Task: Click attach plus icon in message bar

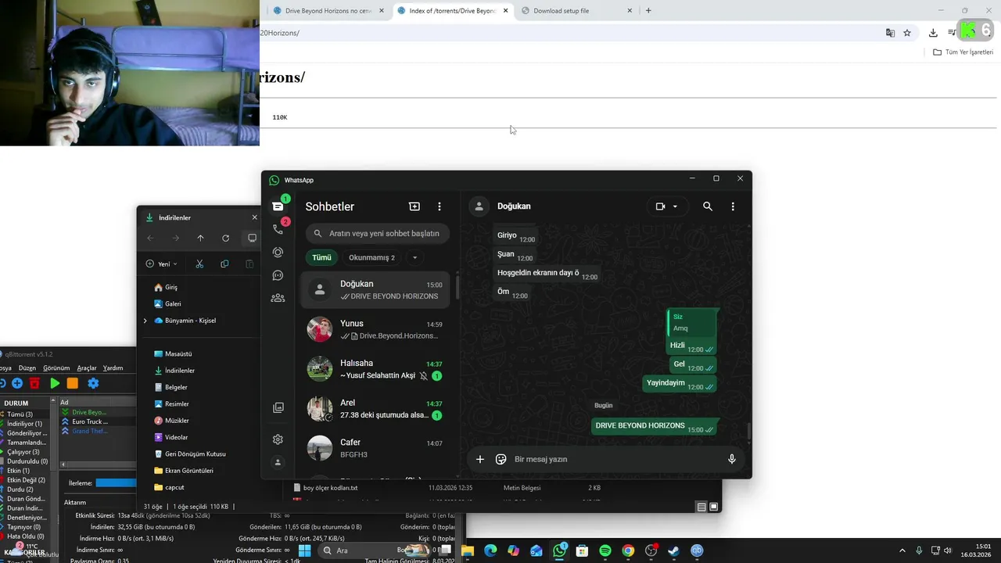Action: click(x=480, y=459)
